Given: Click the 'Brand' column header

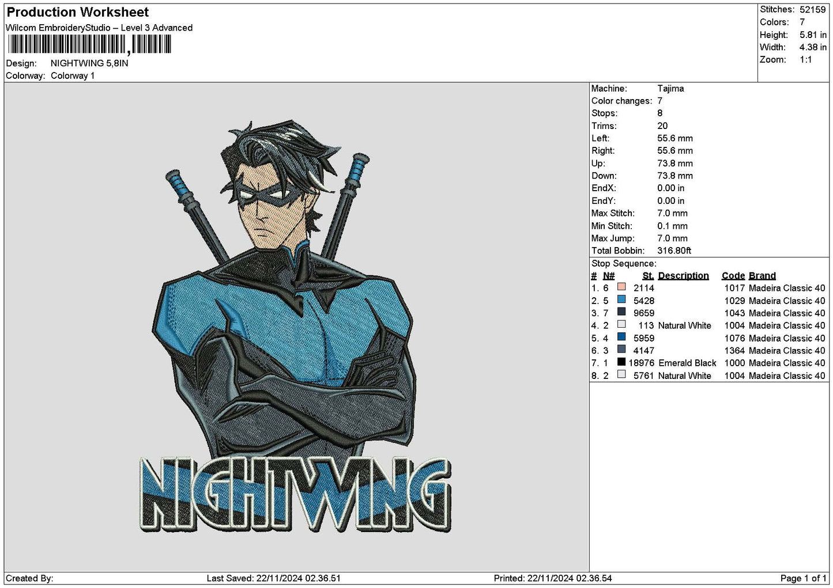Looking at the screenshot, I should tap(762, 276).
